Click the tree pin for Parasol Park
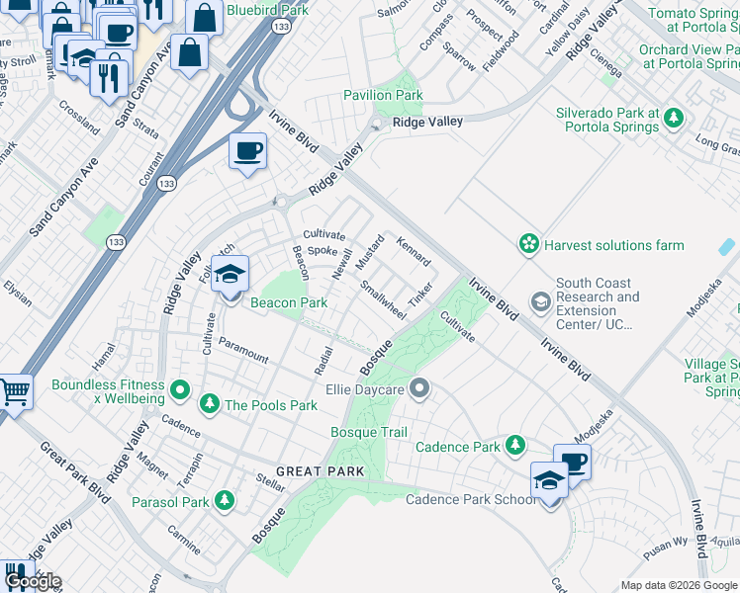 coord(225,500)
